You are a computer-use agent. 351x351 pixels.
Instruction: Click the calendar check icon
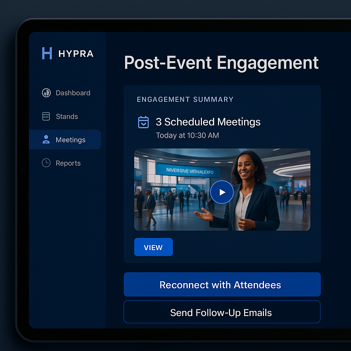coord(143,122)
